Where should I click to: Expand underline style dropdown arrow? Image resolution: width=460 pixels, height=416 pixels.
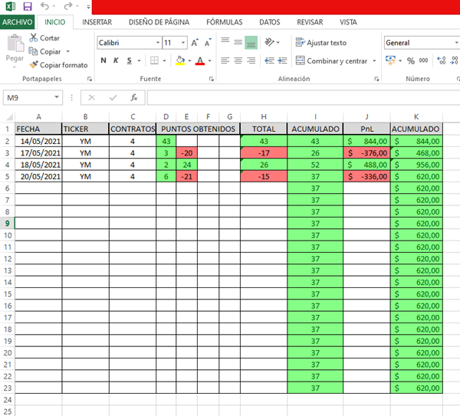[139, 61]
